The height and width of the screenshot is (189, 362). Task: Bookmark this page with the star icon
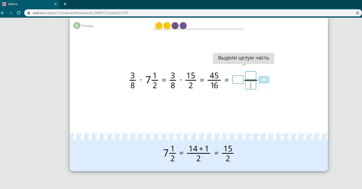357,13
